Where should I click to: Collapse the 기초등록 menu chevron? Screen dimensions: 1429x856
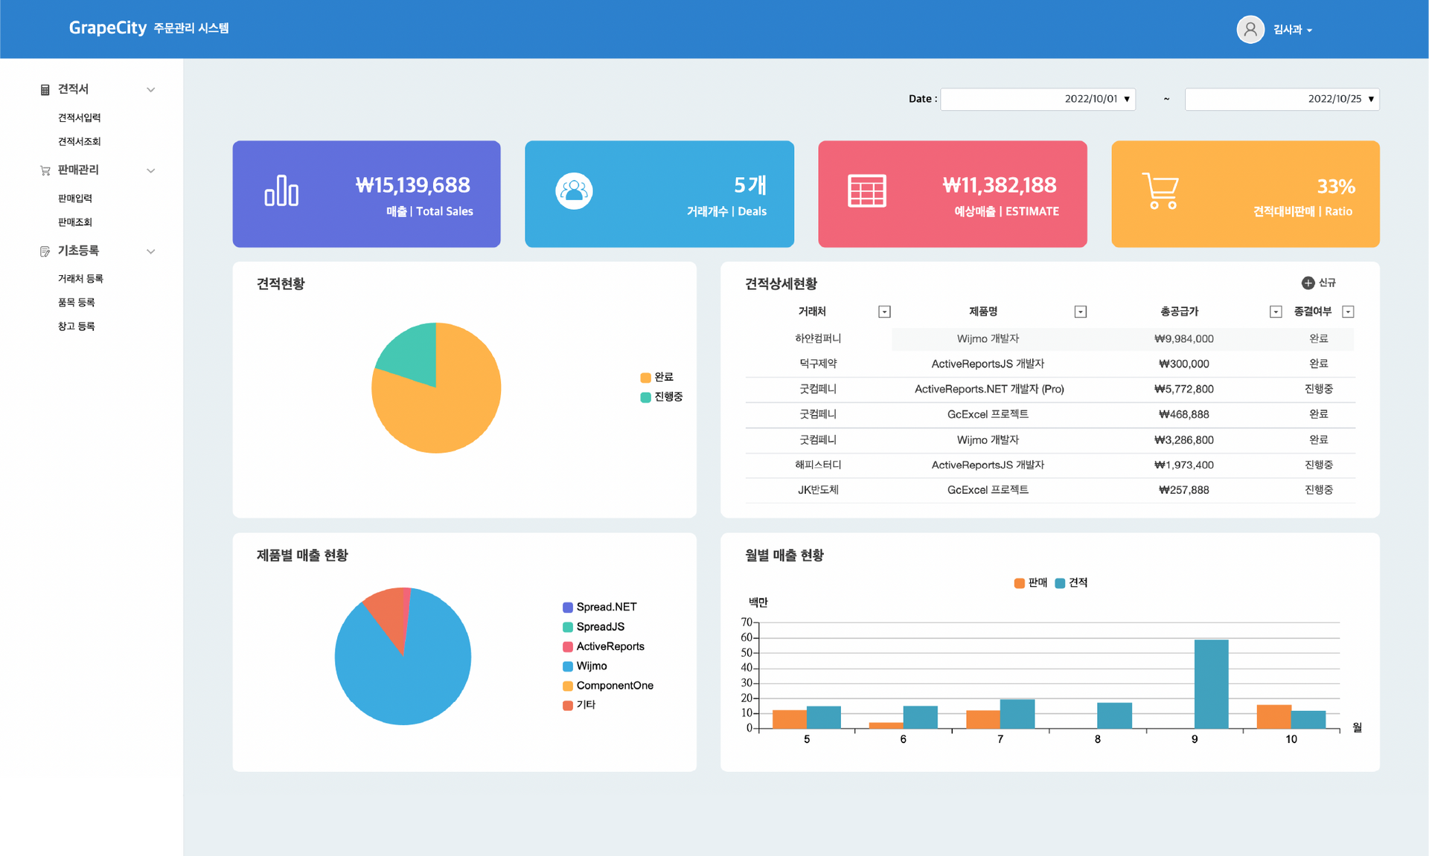tap(151, 251)
